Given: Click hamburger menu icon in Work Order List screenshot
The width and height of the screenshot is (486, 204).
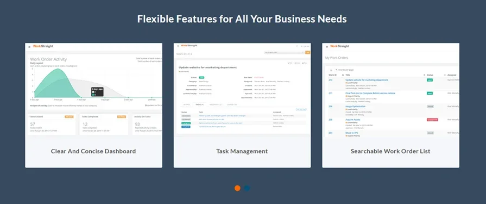Looking at the screenshot, I should 327,47.
